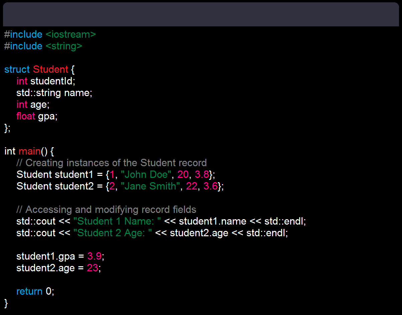Click the Student struct name after struct

[50, 69]
